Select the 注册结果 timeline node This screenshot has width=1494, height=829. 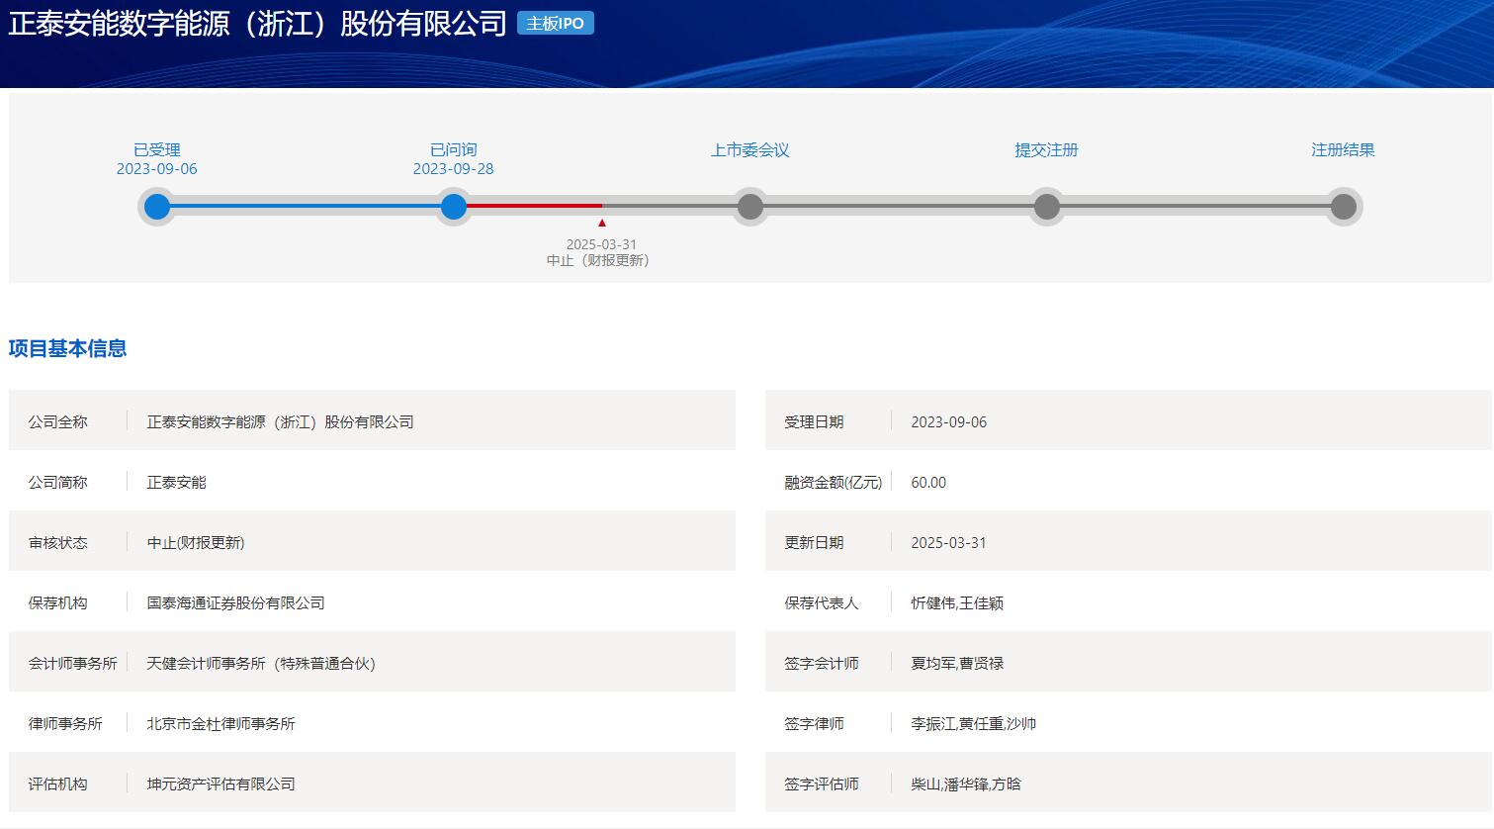click(x=1344, y=207)
